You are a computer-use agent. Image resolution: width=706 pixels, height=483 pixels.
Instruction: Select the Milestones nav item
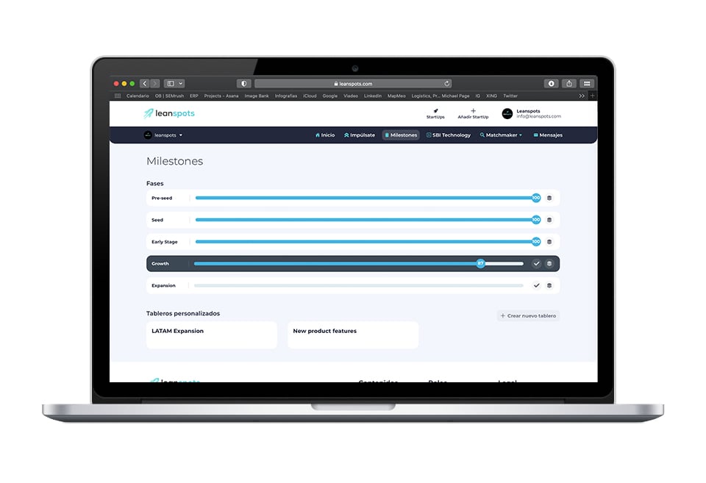click(x=401, y=135)
